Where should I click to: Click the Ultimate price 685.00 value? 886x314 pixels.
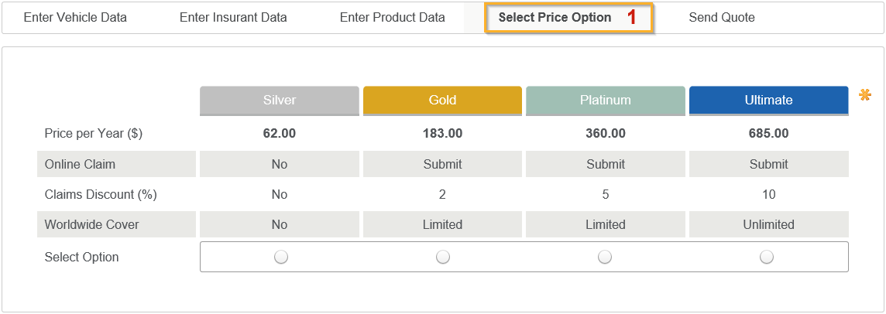[x=768, y=134]
